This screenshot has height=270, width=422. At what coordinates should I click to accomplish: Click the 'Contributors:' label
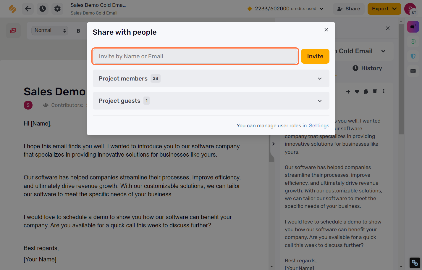pyautogui.click(x=67, y=105)
